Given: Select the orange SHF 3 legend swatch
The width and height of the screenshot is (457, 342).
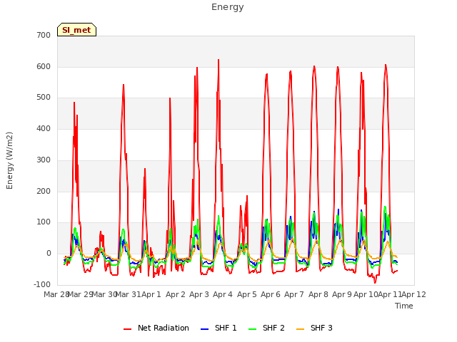Looking at the screenshot, I should point(300,329).
